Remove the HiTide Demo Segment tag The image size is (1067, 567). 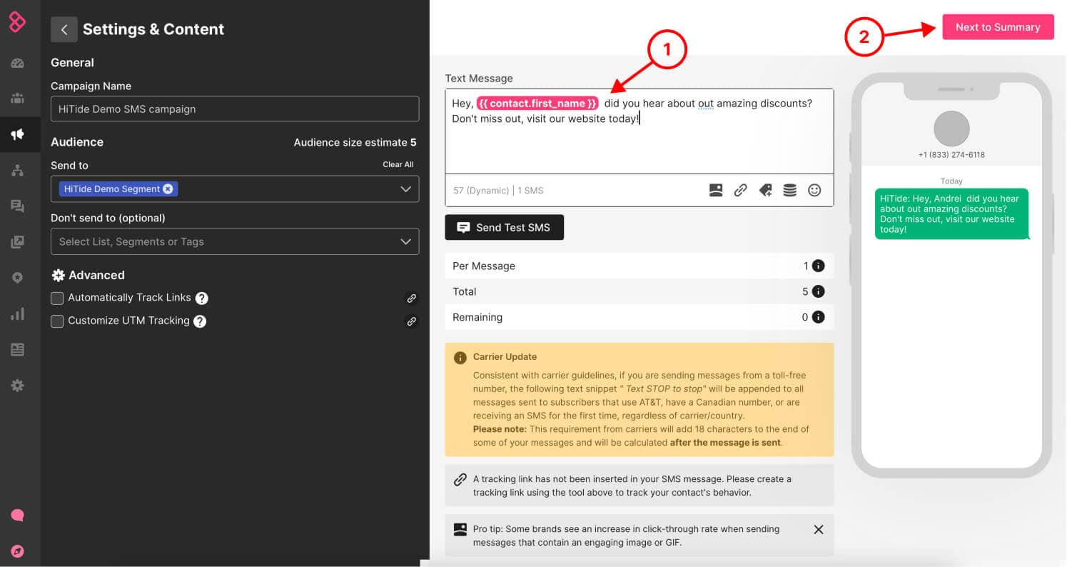(168, 189)
